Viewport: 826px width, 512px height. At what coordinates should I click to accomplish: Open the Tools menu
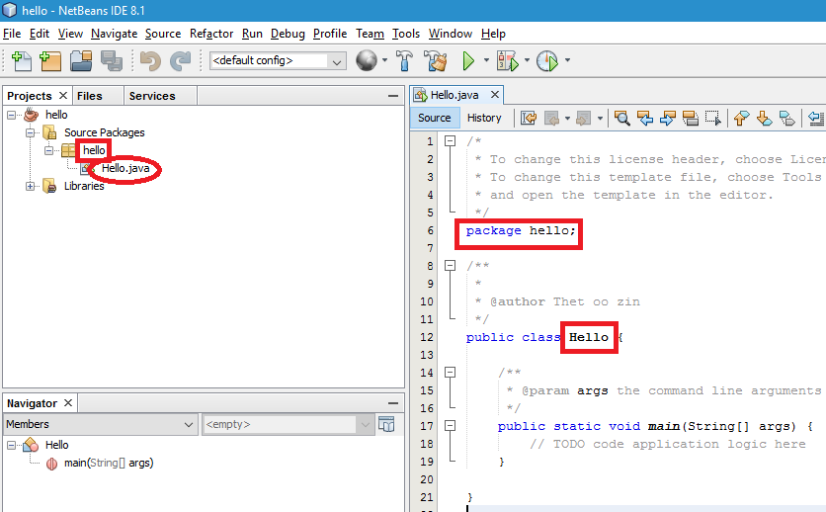pos(406,34)
